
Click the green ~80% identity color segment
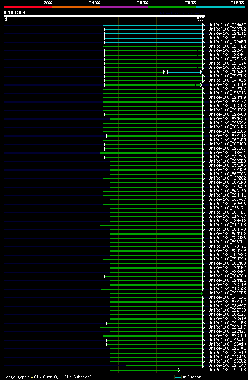click(172, 7)
